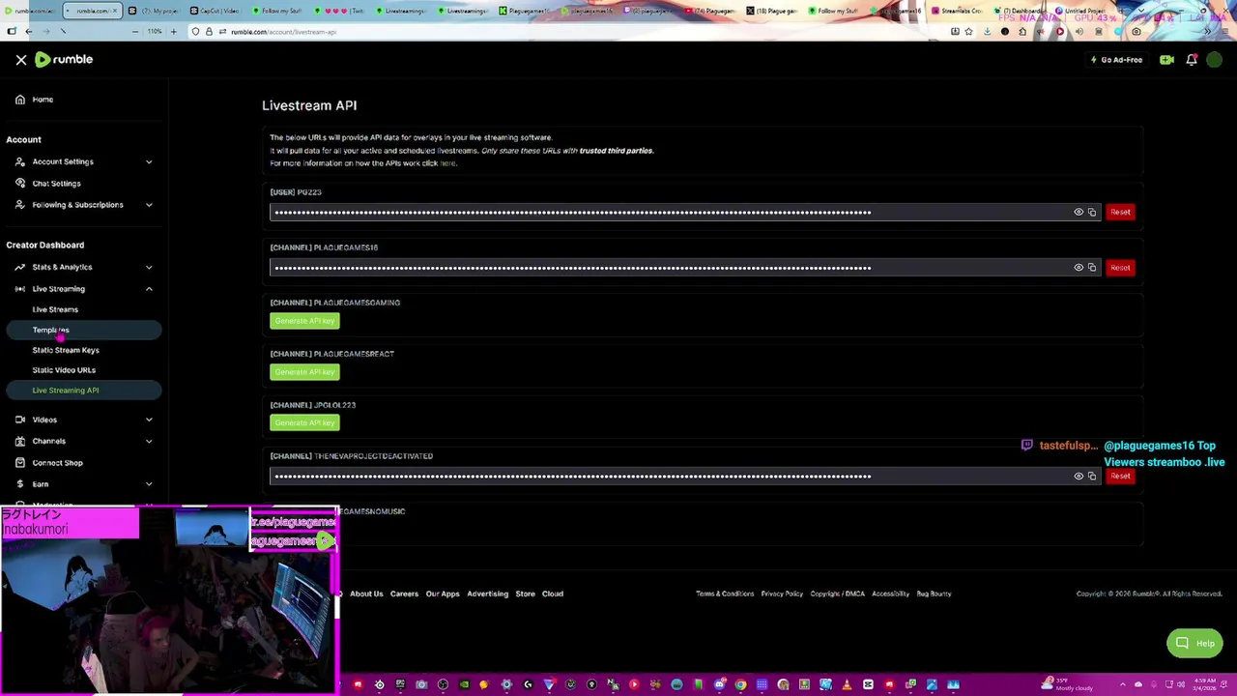The image size is (1237, 696).
Task: Click Go Ad-Free in the header
Action: [x=1116, y=60]
